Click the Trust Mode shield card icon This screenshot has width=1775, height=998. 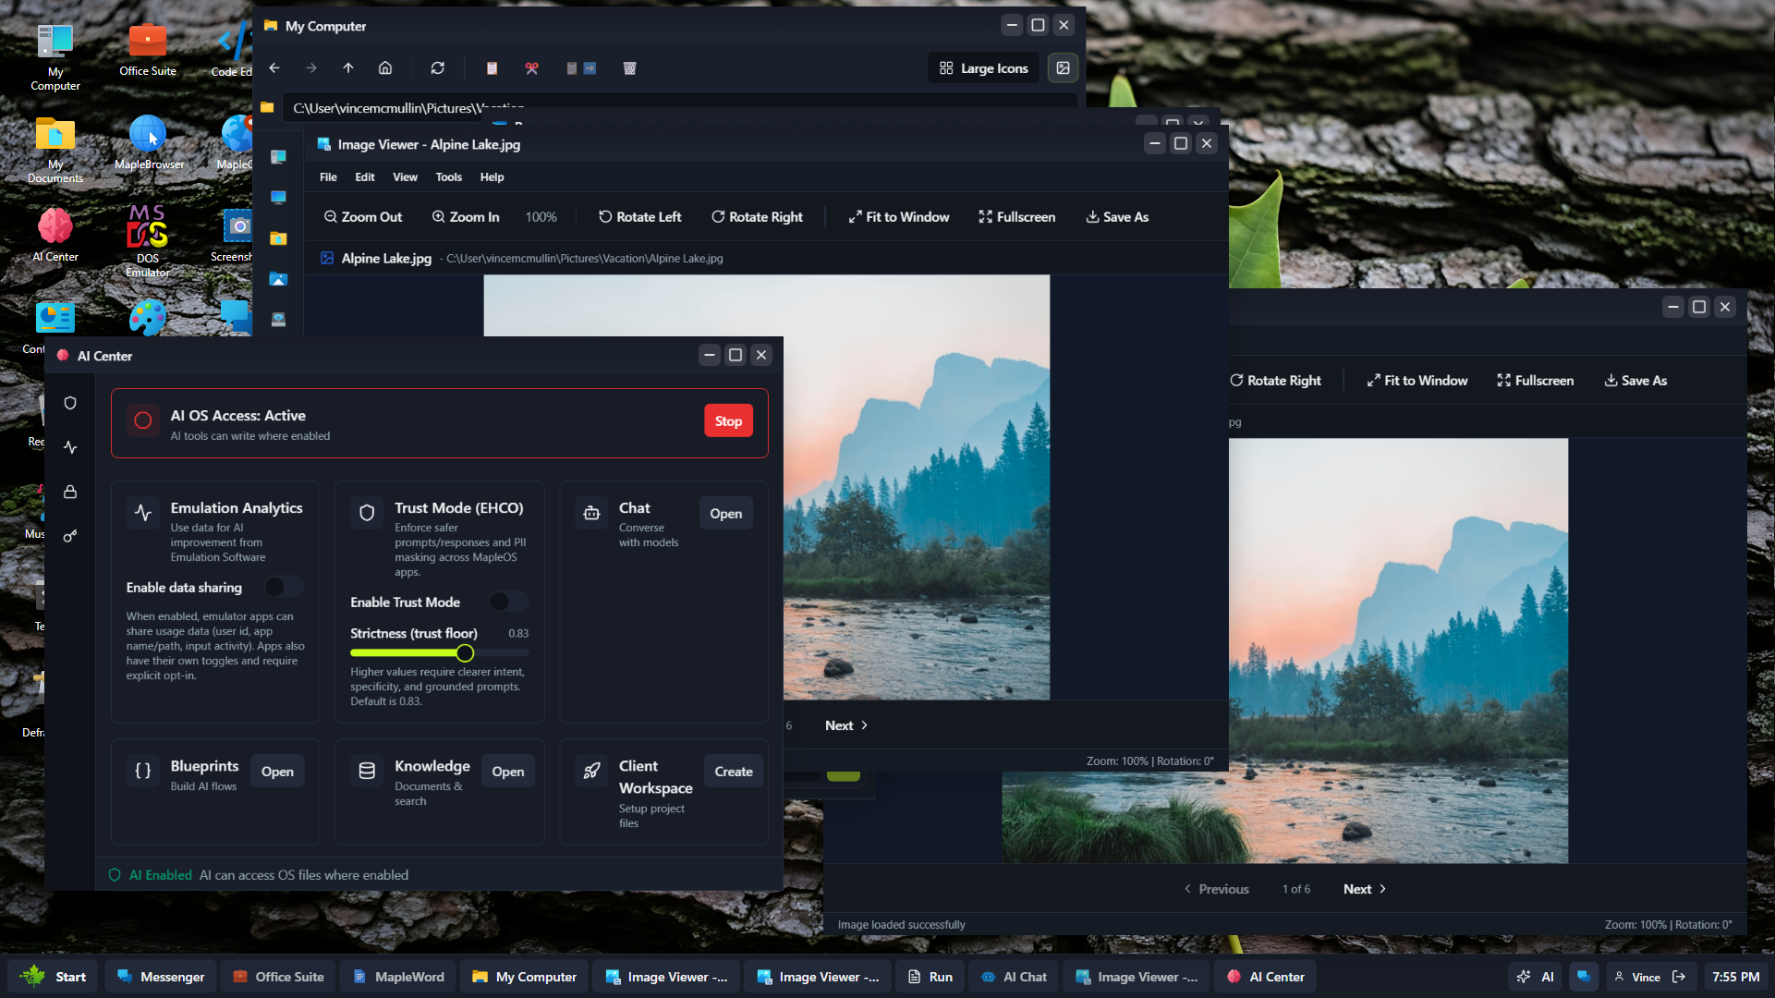click(367, 513)
